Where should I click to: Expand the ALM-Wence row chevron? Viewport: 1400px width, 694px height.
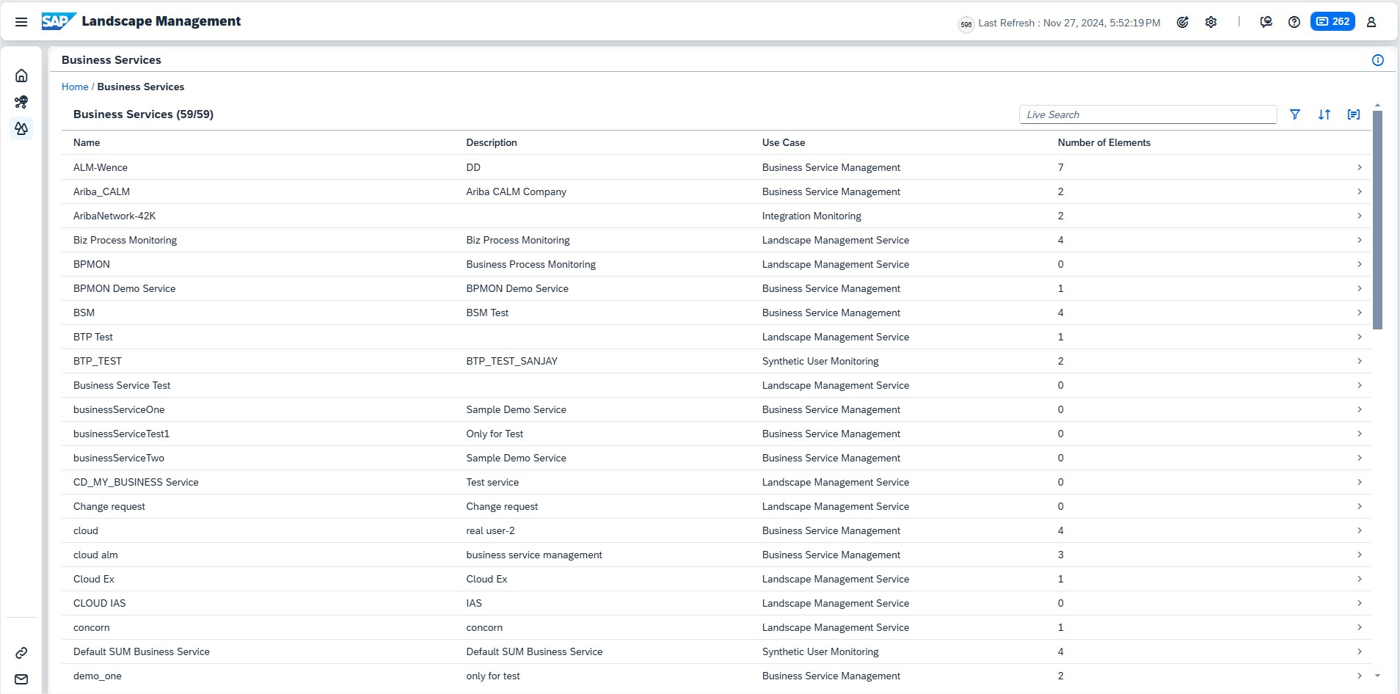pyautogui.click(x=1359, y=167)
